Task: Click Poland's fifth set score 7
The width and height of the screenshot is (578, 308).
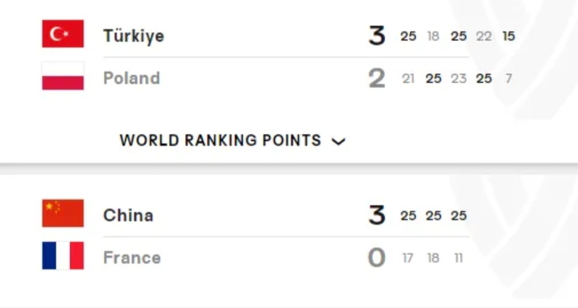Action: 509,79
